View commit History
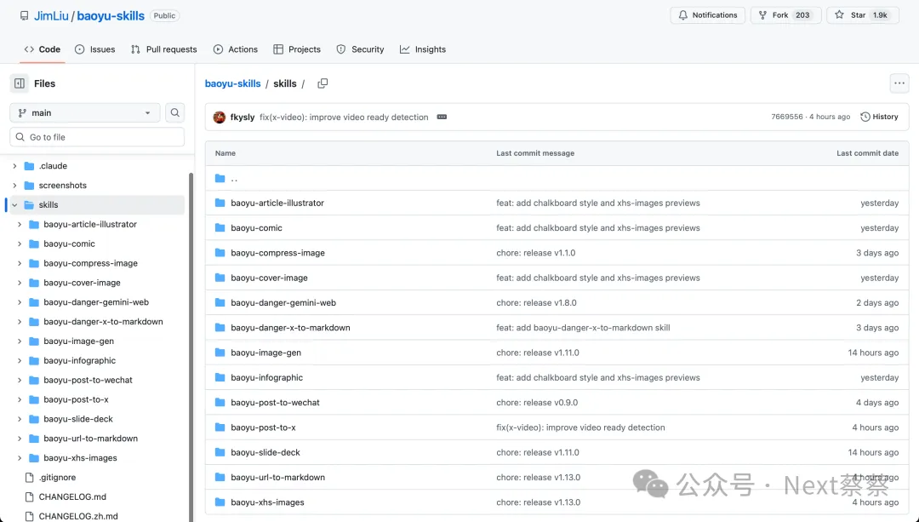 tap(879, 118)
